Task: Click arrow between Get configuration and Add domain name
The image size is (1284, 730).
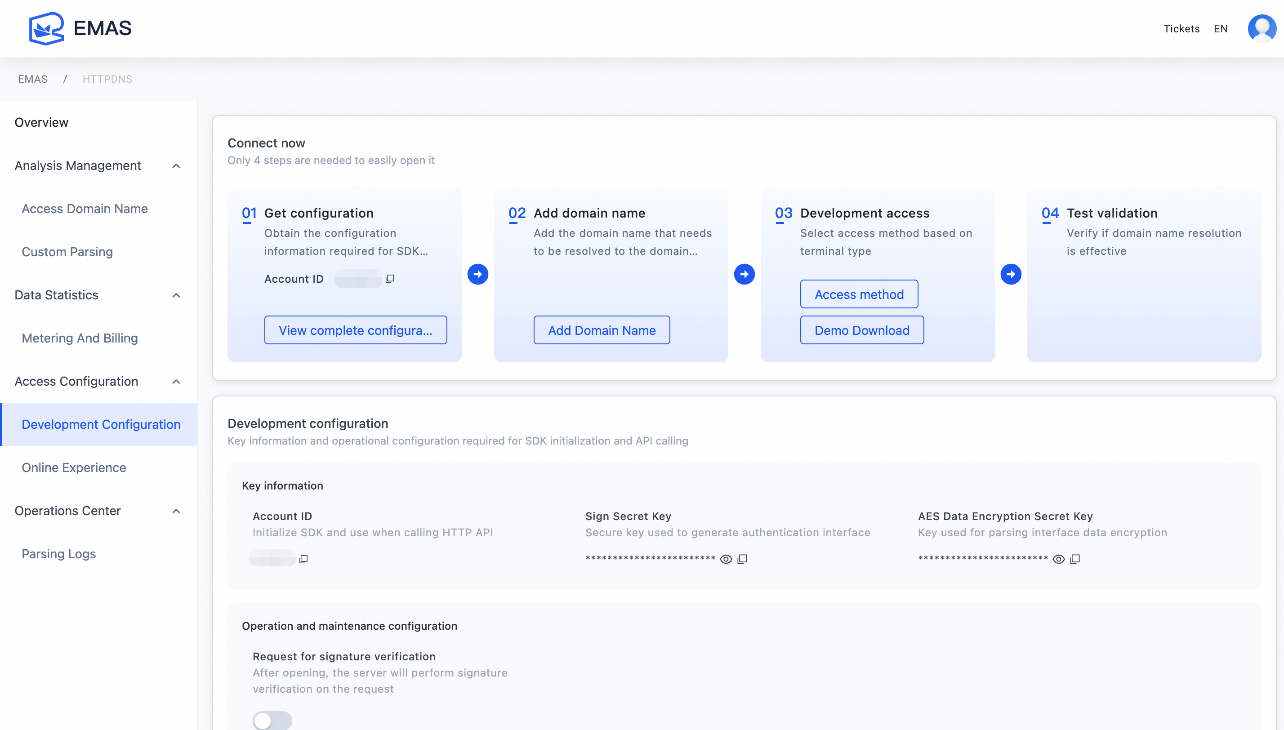Action: tap(477, 274)
